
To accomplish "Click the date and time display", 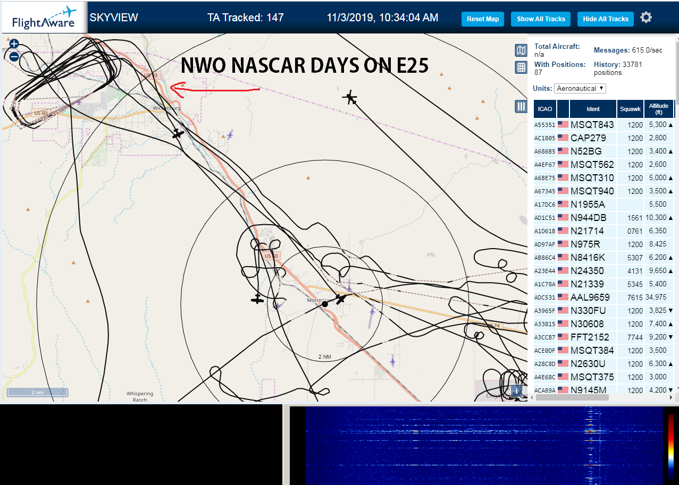I will (382, 18).
